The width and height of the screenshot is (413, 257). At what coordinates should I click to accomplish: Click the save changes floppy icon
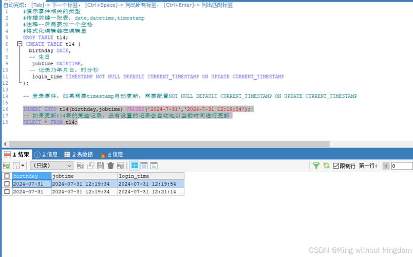[100, 166]
